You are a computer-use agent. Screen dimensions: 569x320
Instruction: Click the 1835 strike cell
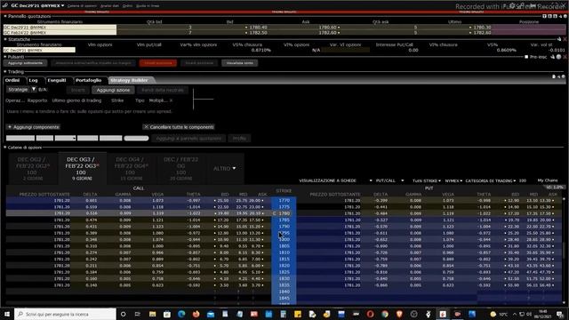click(x=284, y=285)
